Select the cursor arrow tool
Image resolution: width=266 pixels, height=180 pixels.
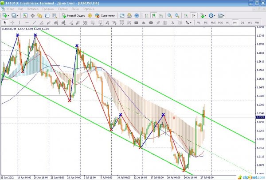[x=4, y=22]
